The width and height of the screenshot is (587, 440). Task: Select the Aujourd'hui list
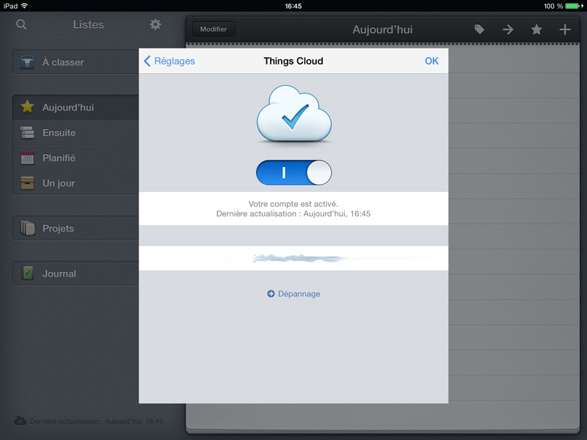tap(76, 107)
